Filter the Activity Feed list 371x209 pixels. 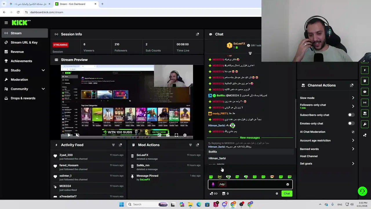click(x=113, y=145)
